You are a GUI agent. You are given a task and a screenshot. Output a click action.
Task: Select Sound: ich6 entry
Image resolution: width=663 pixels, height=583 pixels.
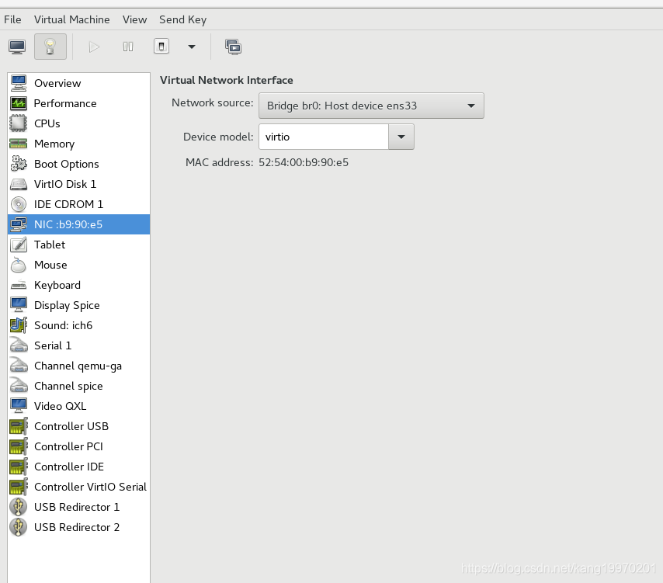(79, 325)
